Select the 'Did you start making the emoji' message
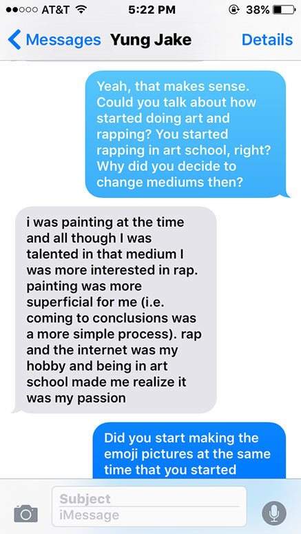Image resolution: width=301 pixels, height=534 pixels. [x=189, y=450]
